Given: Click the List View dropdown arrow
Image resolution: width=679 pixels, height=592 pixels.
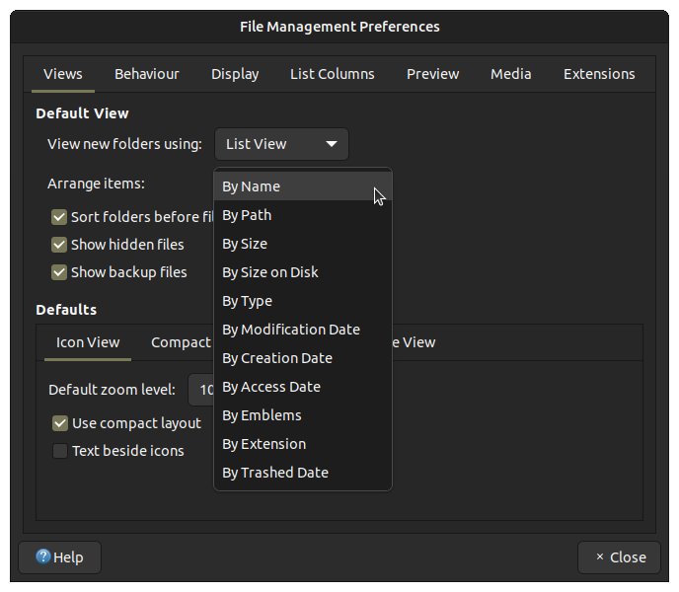Looking at the screenshot, I should (332, 144).
